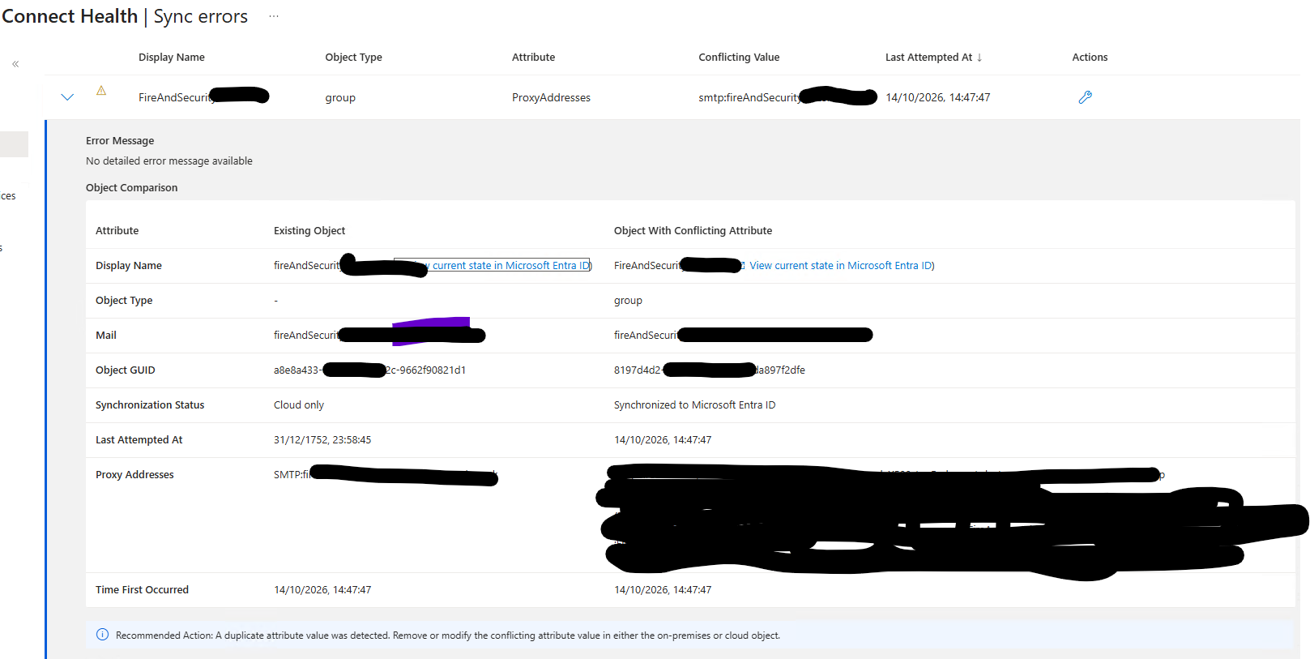The image size is (1310, 659).
Task: Click the info icon beside Recommended Action
Action: click(x=102, y=635)
